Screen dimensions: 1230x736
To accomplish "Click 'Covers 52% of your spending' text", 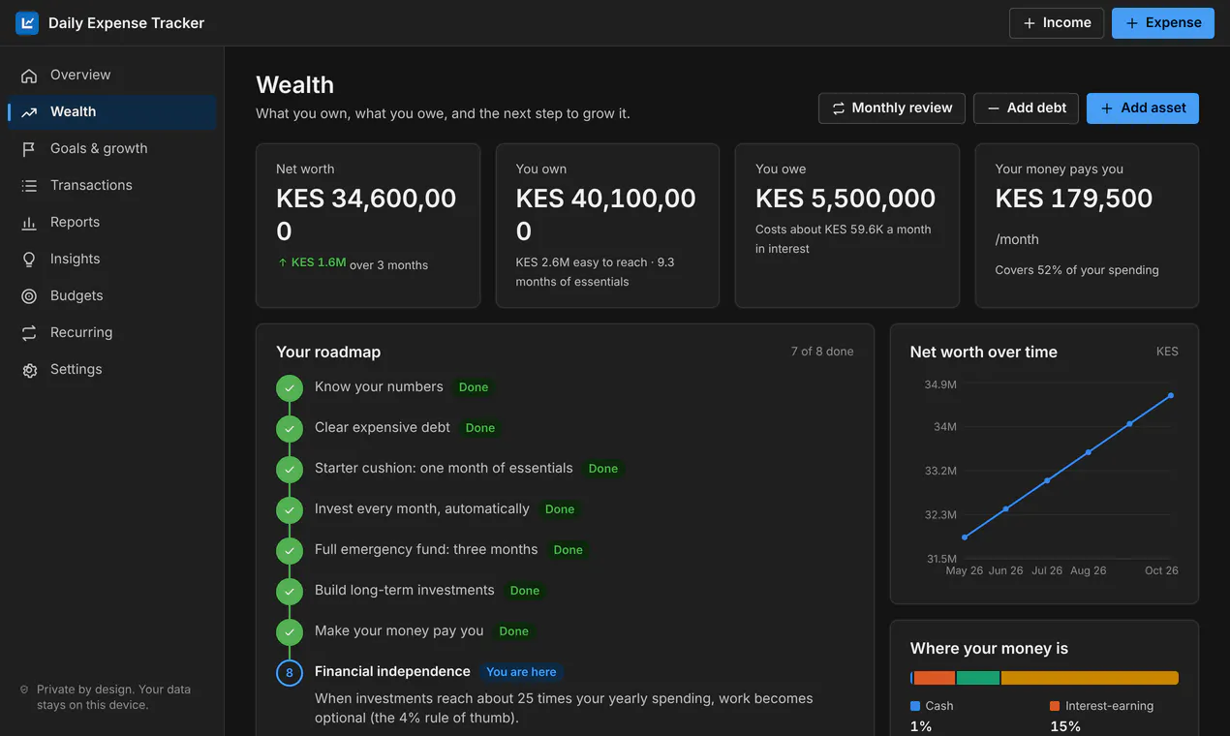I will (1077, 270).
